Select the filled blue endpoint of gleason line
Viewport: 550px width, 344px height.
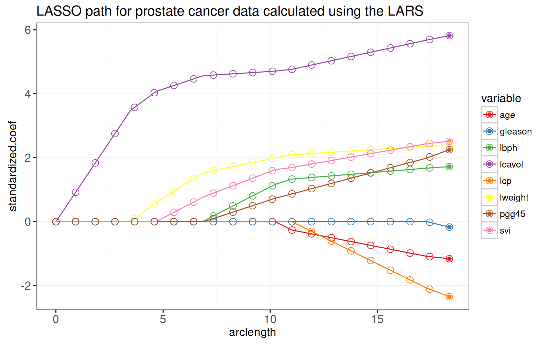[x=449, y=227]
